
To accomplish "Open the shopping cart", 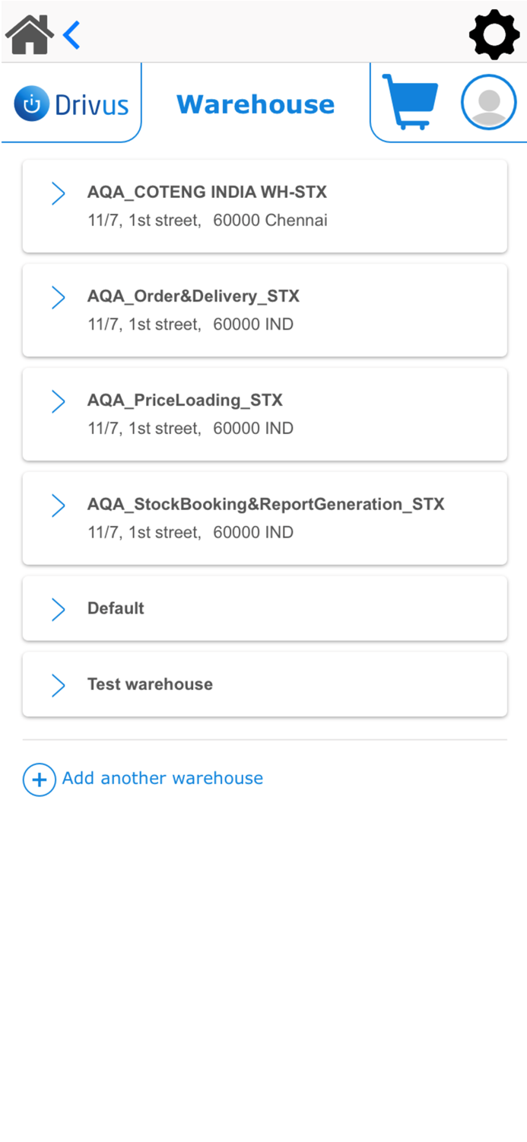I will (x=410, y=101).
